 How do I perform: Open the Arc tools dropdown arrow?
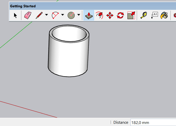coord(63,15)
